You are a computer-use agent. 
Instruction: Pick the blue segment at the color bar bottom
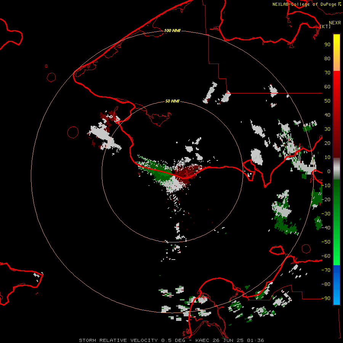[x=337, y=285]
